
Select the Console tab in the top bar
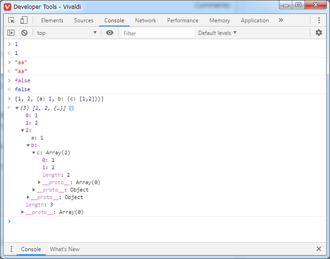point(114,21)
